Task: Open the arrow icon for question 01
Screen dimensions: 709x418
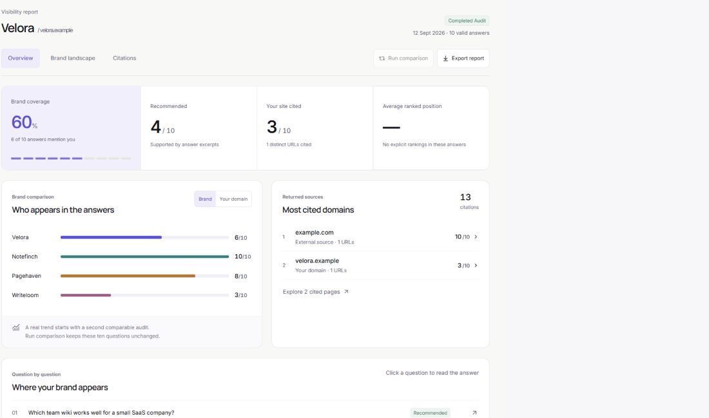Action: 474,413
